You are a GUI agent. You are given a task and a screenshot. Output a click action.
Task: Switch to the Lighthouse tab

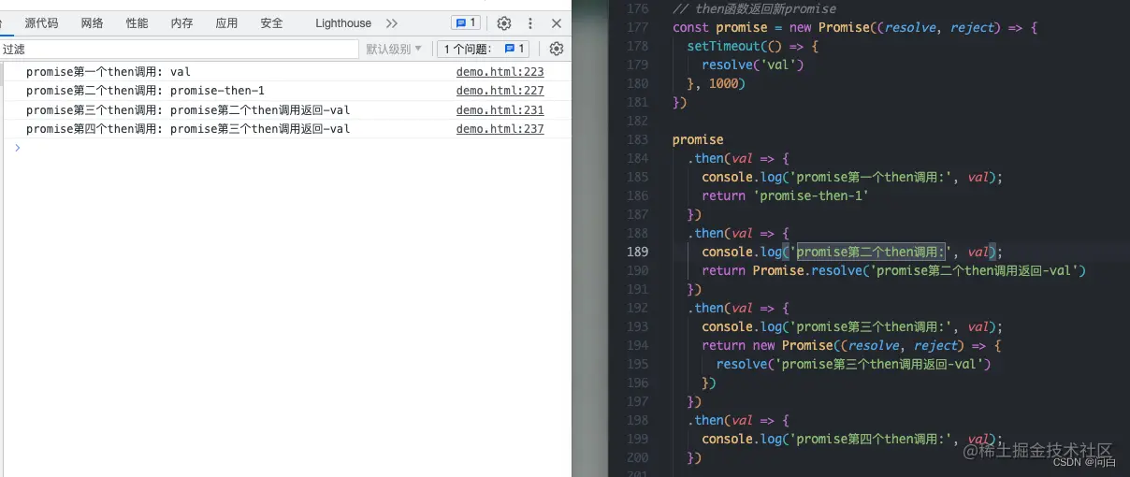click(x=343, y=23)
